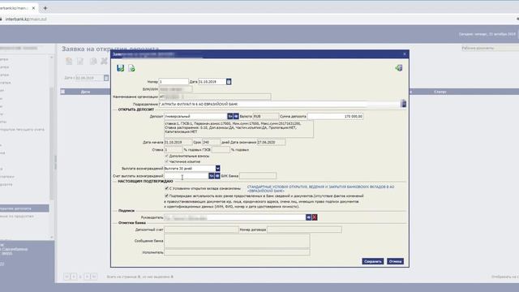This screenshot has width=519, height=292.
Task: Go to first page in pagination bar
Action: tap(66, 277)
